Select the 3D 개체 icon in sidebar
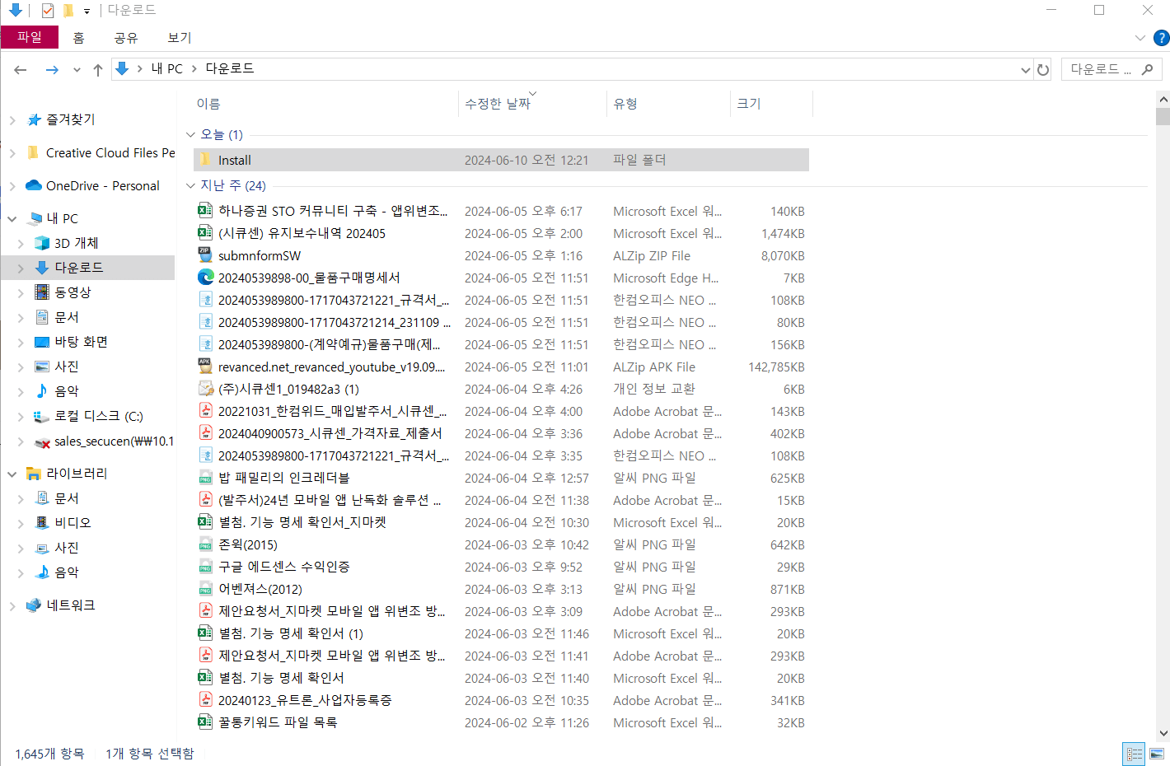This screenshot has width=1170, height=766. point(42,243)
